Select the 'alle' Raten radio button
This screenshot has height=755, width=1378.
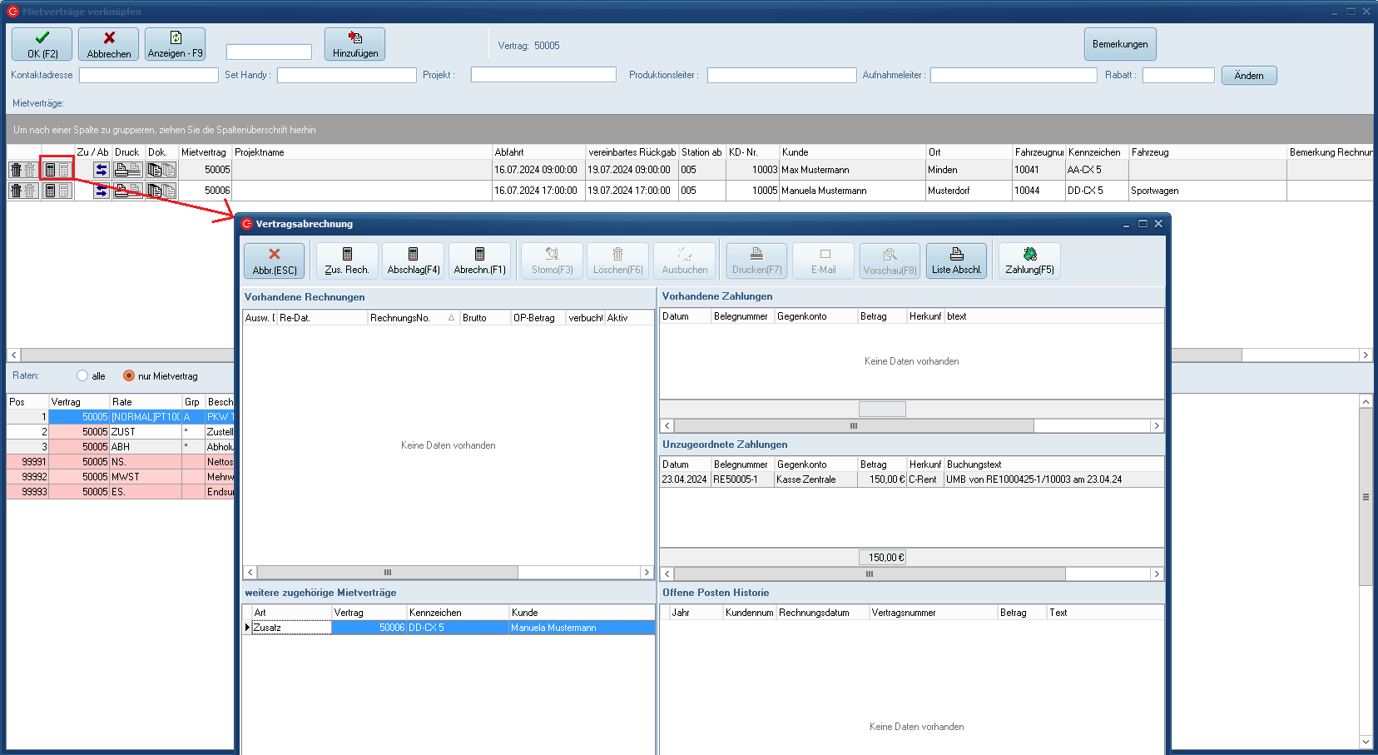pos(82,375)
